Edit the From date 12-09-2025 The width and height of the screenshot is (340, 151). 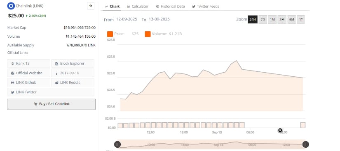coord(127,19)
